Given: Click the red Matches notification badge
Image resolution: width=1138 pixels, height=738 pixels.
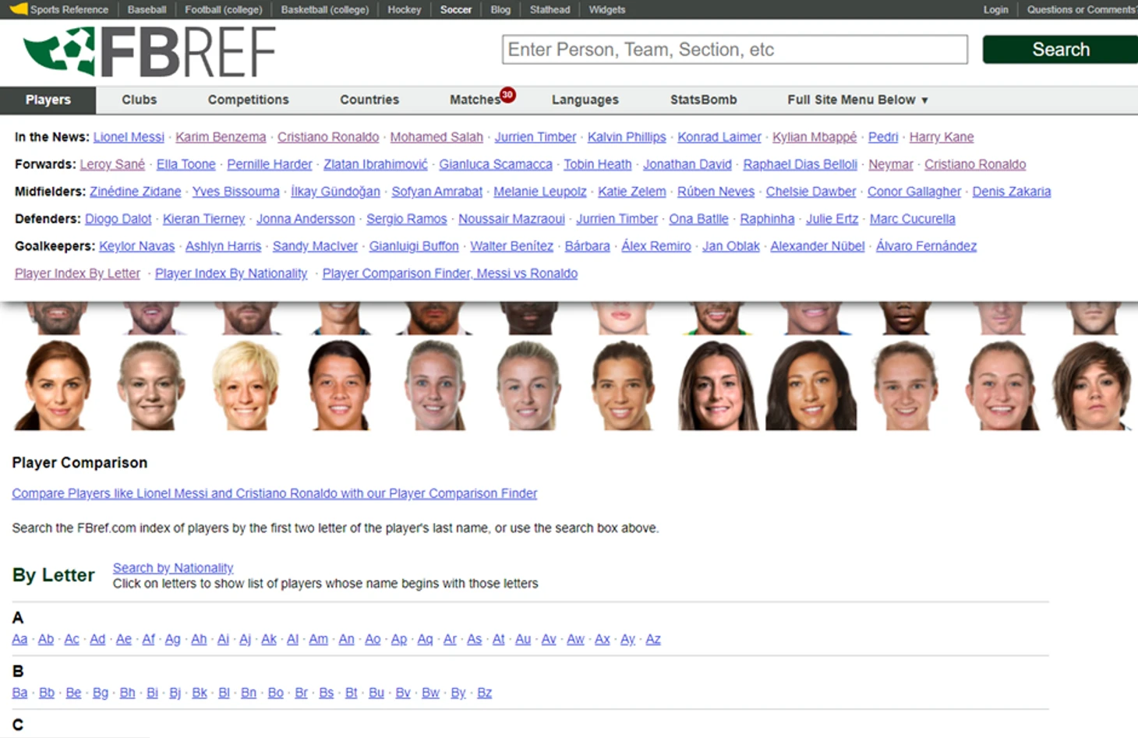Looking at the screenshot, I should [507, 94].
